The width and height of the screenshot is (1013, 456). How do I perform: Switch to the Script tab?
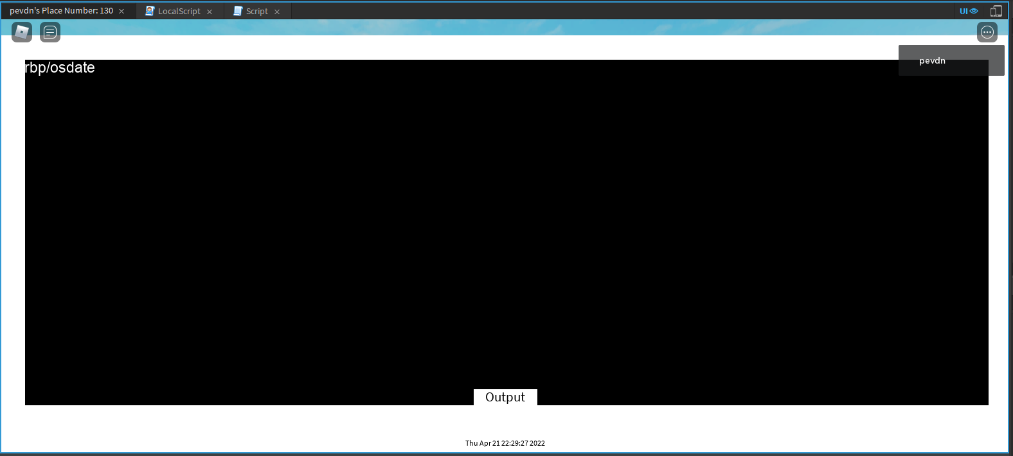[x=257, y=11]
